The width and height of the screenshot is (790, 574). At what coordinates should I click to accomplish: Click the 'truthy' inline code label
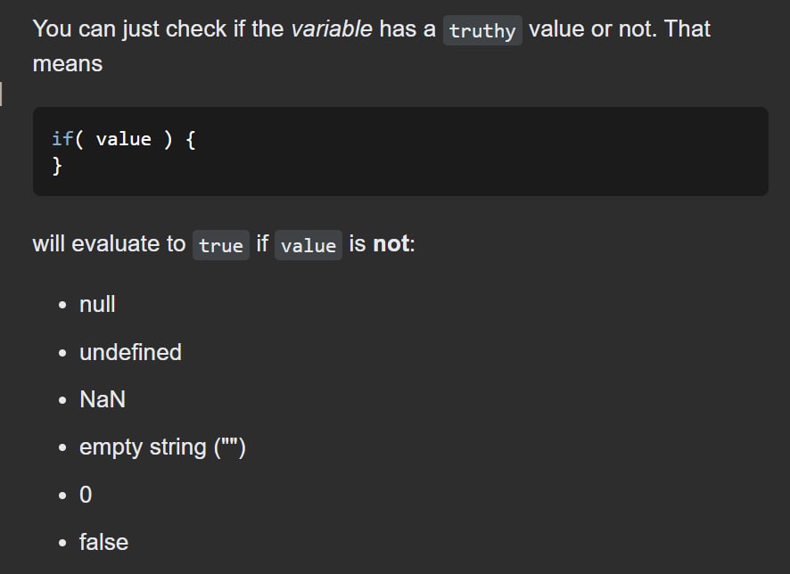coord(482,30)
